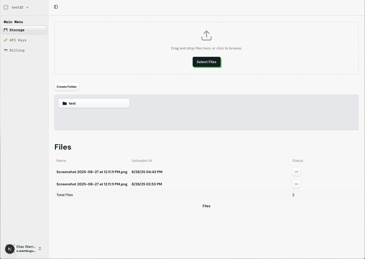Click the floppy disk Storage icon
365x259 pixels.
pos(5,30)
